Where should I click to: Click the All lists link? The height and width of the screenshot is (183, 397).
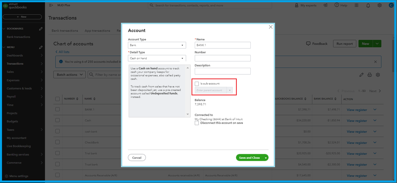[62, 52]
